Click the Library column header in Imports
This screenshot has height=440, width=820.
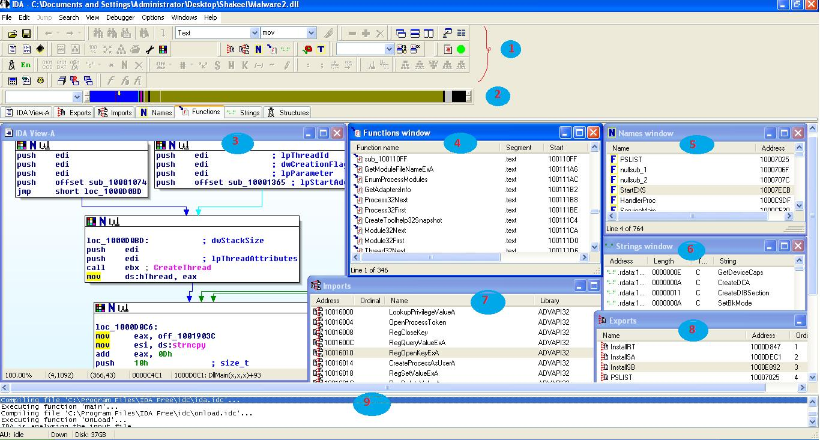pyautogui.click(x=549, y=301)
